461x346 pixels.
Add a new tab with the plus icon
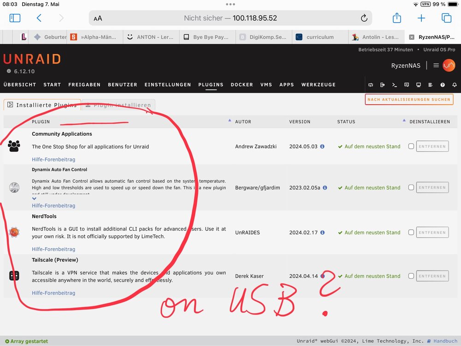pyautogui.click(x=421, y=18)
